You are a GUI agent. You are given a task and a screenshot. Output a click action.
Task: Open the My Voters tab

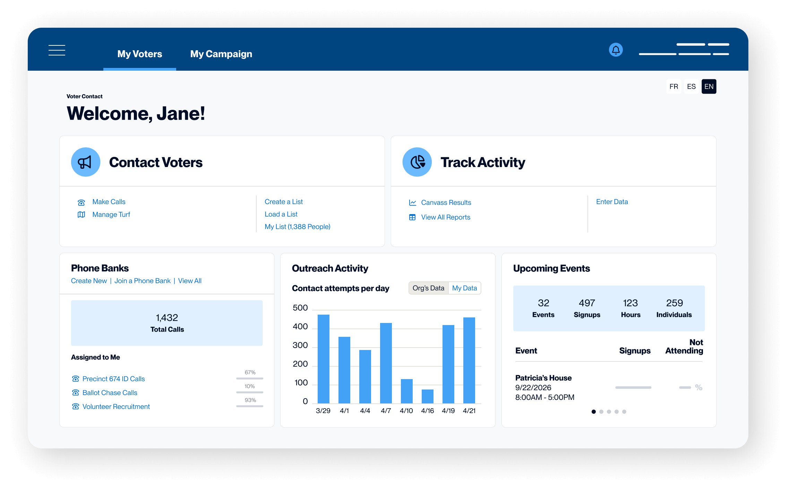coord(139,54)
